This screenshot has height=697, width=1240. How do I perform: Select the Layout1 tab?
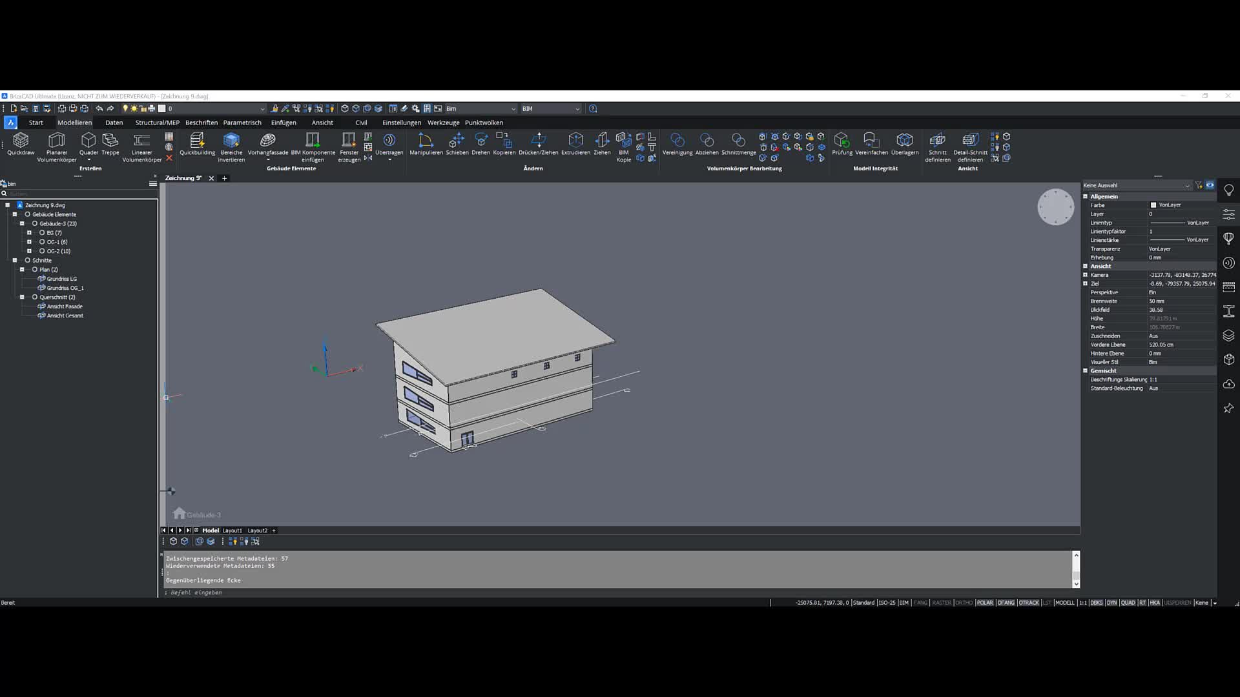click(232, 530)
